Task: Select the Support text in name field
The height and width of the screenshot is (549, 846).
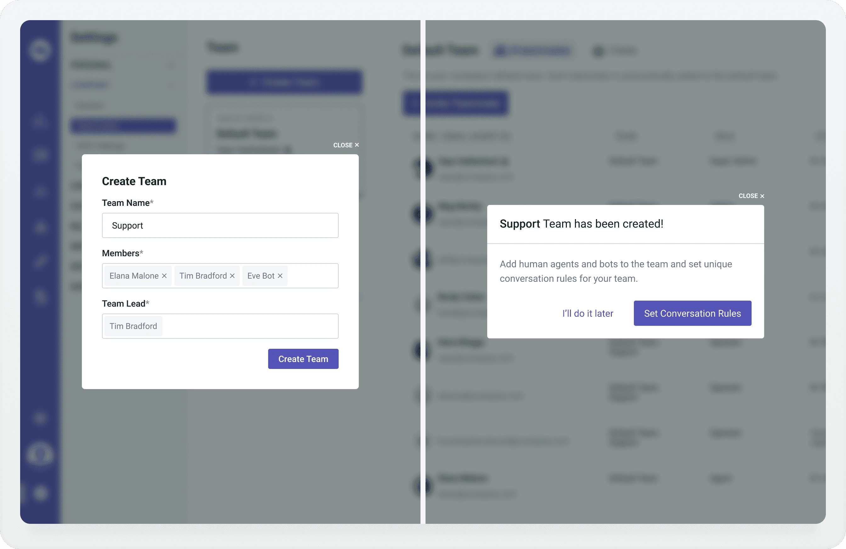Action: point(127,225)
